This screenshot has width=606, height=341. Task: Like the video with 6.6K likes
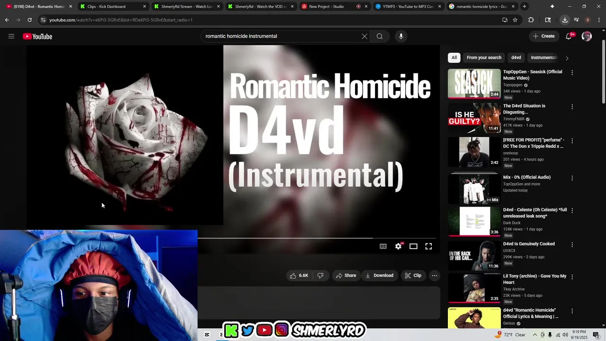tap(299, 276)
